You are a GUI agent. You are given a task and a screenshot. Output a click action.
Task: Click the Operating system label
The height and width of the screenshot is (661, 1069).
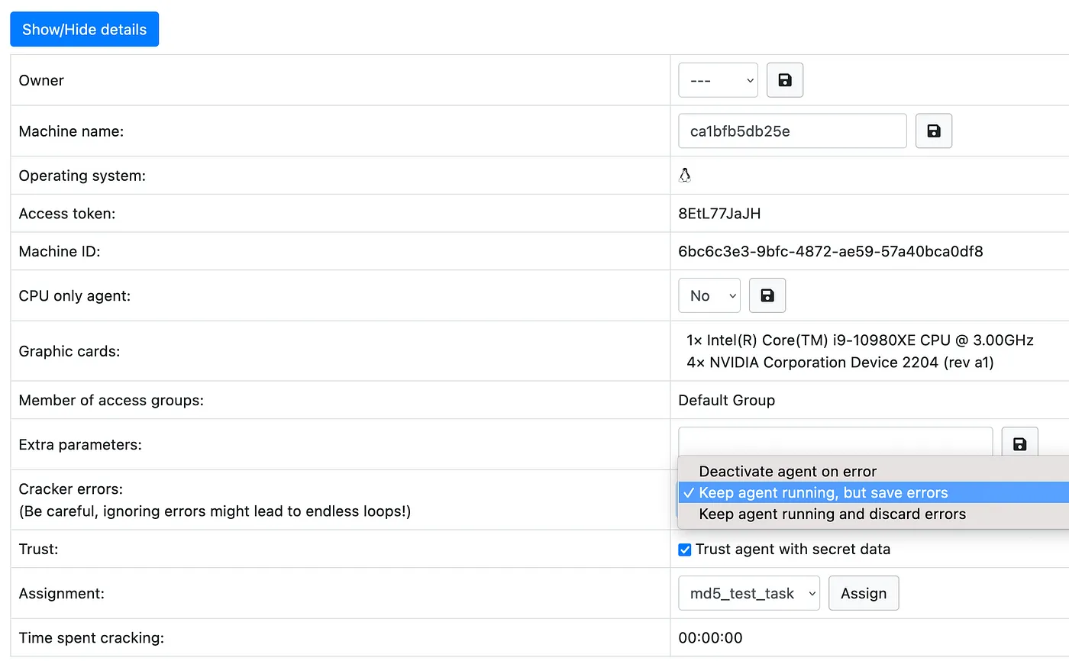[x=82, y=176]
